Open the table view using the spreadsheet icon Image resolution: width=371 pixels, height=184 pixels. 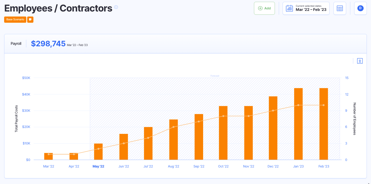(339, 8)
